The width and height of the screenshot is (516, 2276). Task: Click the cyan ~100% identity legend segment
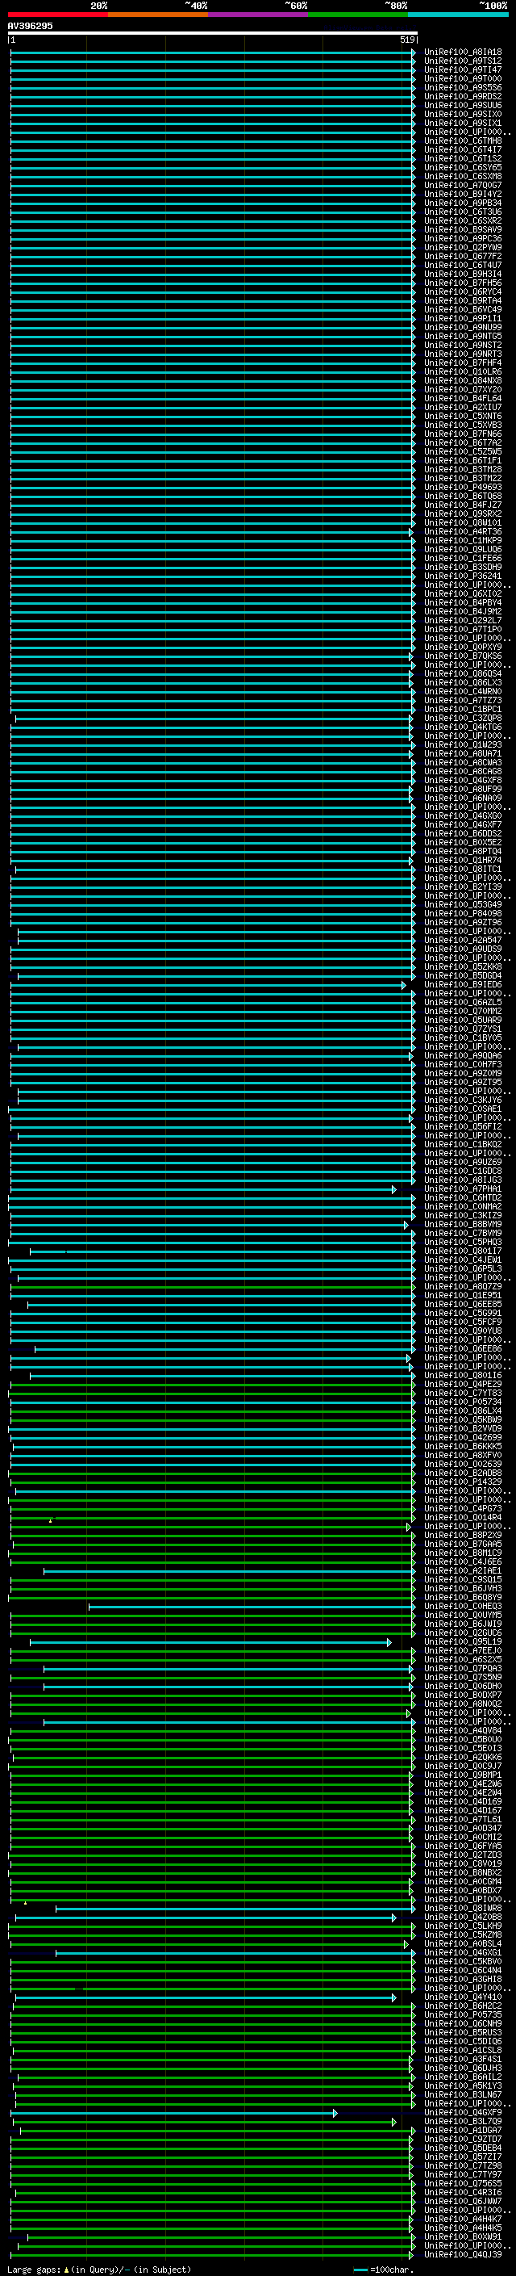(x=459, y=15)
